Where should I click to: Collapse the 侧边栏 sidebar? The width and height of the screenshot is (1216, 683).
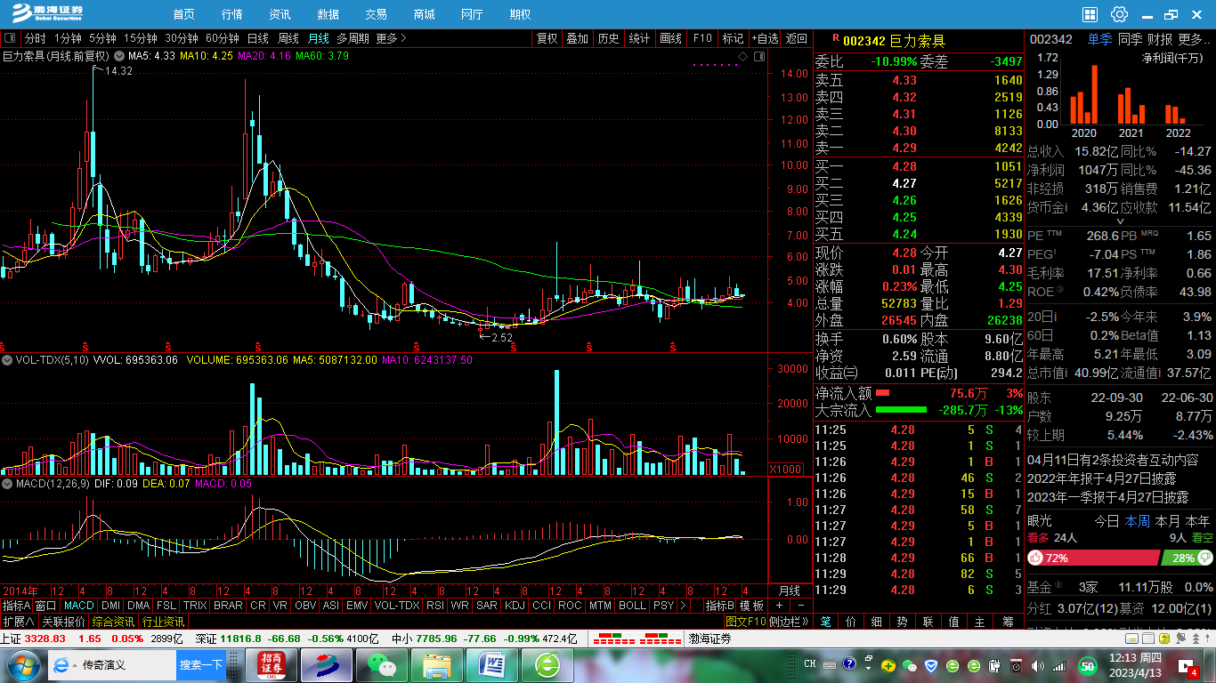click(x=790, y=622)
